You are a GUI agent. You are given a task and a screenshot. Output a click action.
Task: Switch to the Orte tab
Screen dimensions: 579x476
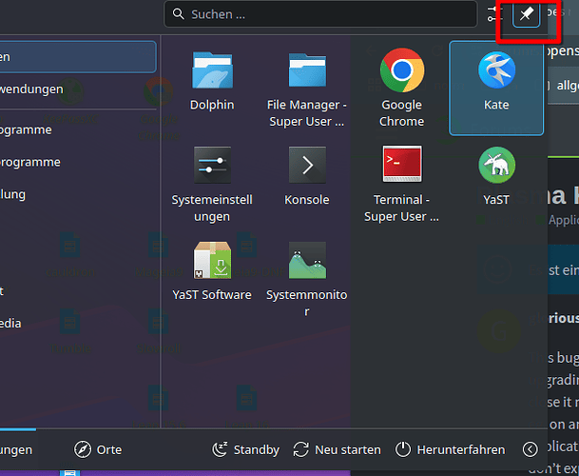(98, 449)
